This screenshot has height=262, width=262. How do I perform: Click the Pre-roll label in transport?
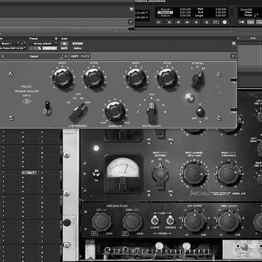point(165,9)
